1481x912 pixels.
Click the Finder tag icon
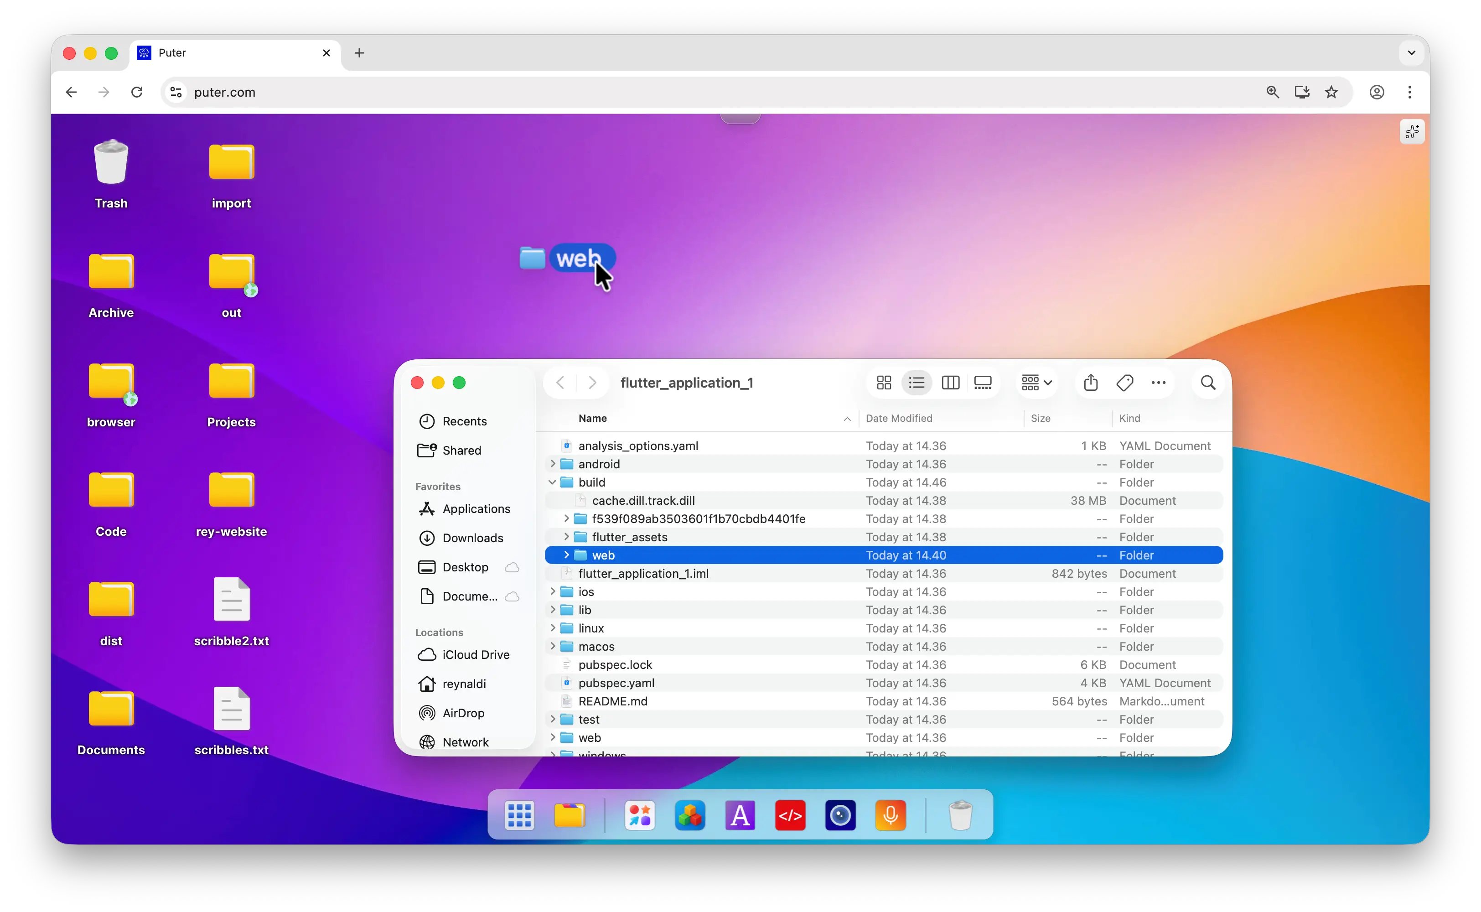[x=1124, y=383]
